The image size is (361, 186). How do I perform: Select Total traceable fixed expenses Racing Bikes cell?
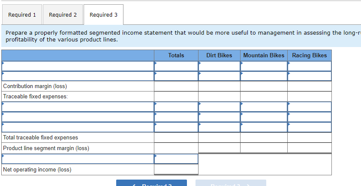[310, 138]
